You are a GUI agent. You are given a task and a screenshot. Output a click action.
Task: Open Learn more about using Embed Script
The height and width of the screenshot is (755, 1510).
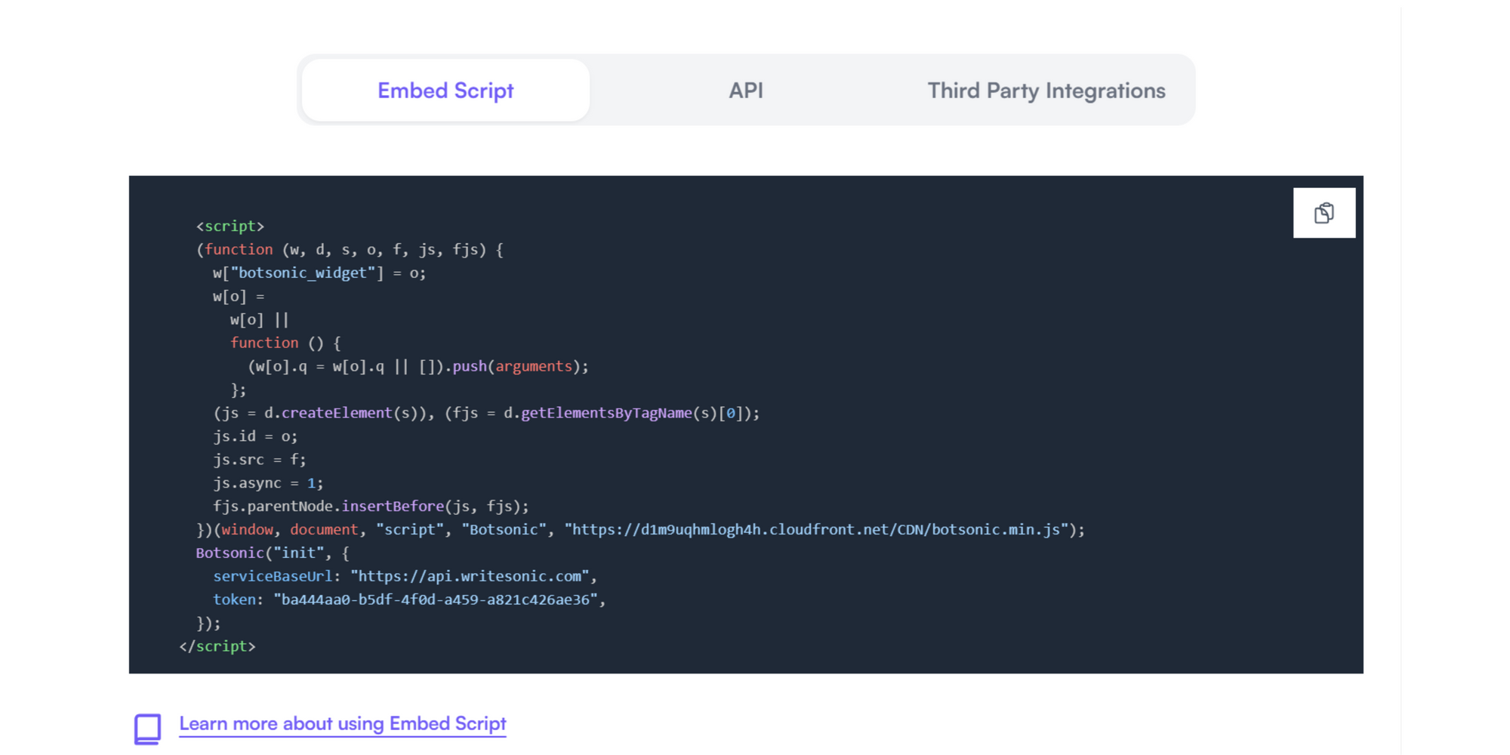point(342,723)
